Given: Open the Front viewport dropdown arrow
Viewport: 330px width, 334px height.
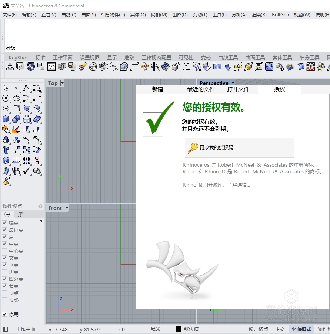Looking at the screenshot, I should click(x=67, y=208).
